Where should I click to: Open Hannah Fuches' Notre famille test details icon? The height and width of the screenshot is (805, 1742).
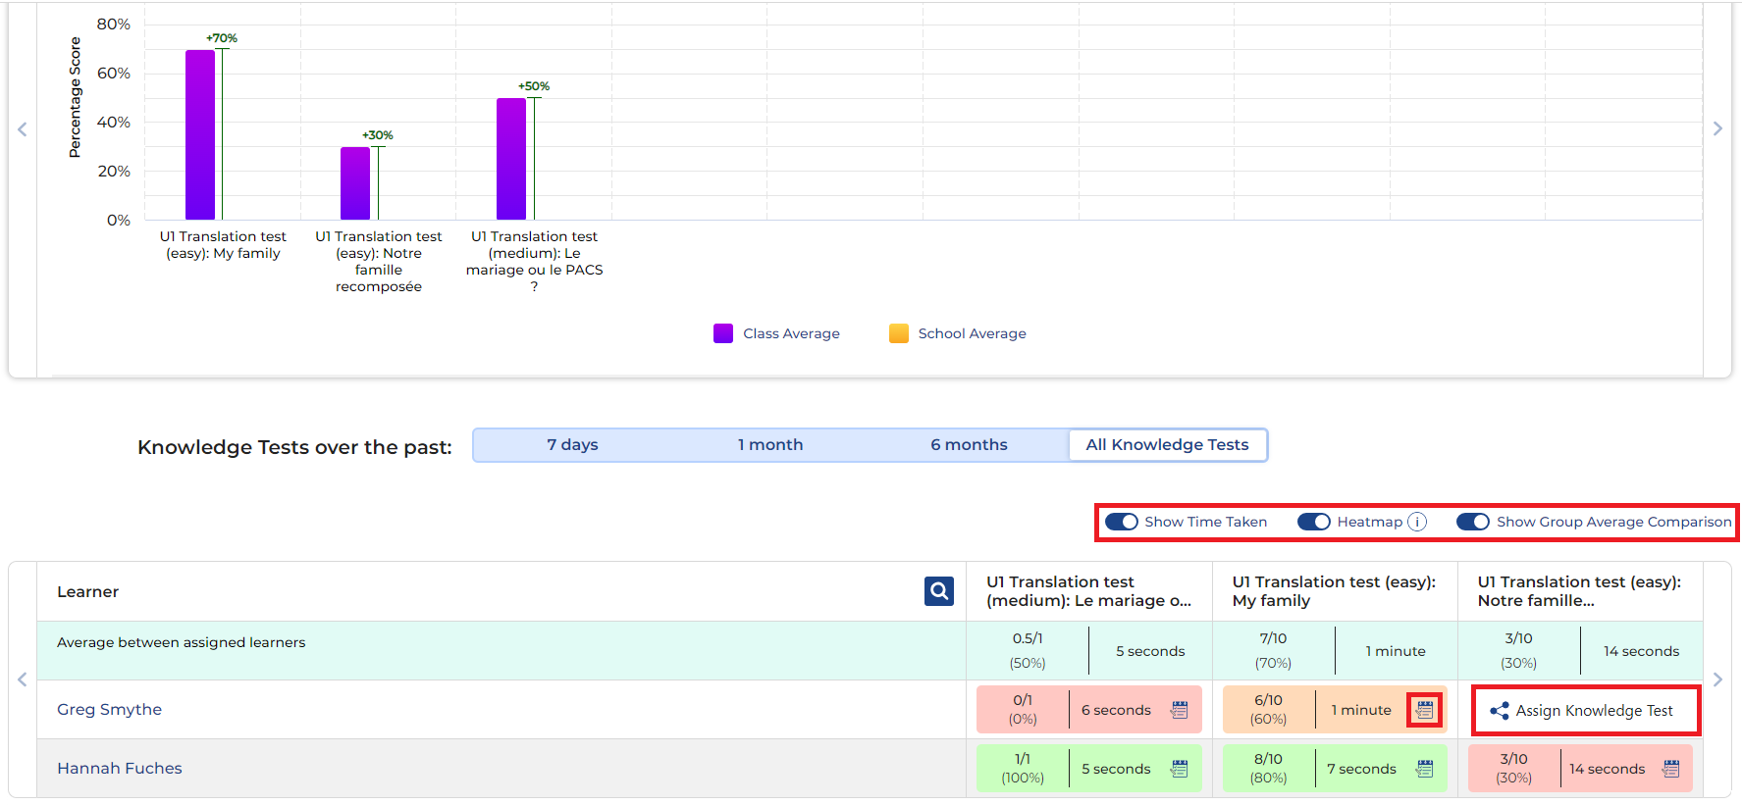(x=1670, y=769)
